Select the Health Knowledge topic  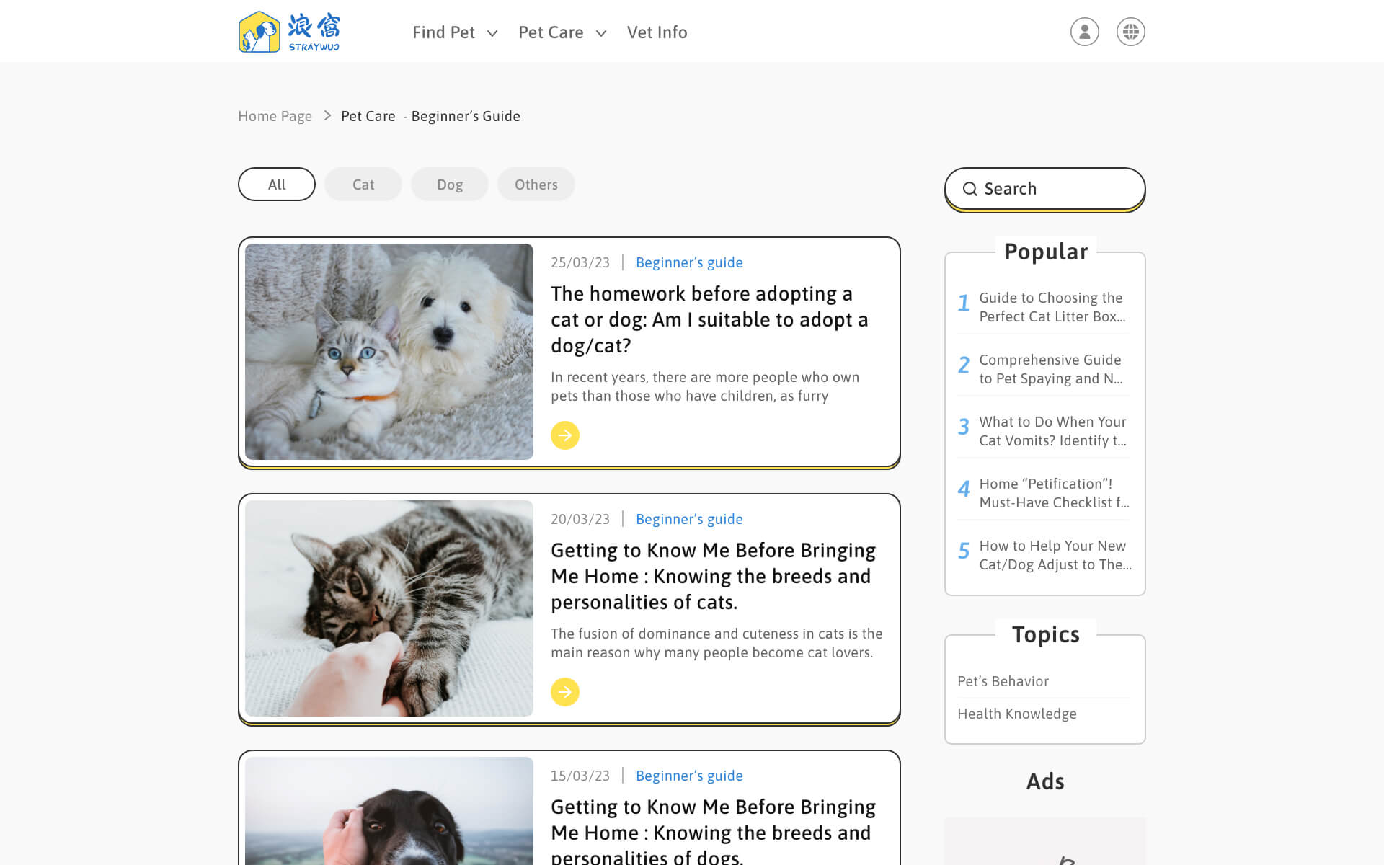pos(1017,714)
